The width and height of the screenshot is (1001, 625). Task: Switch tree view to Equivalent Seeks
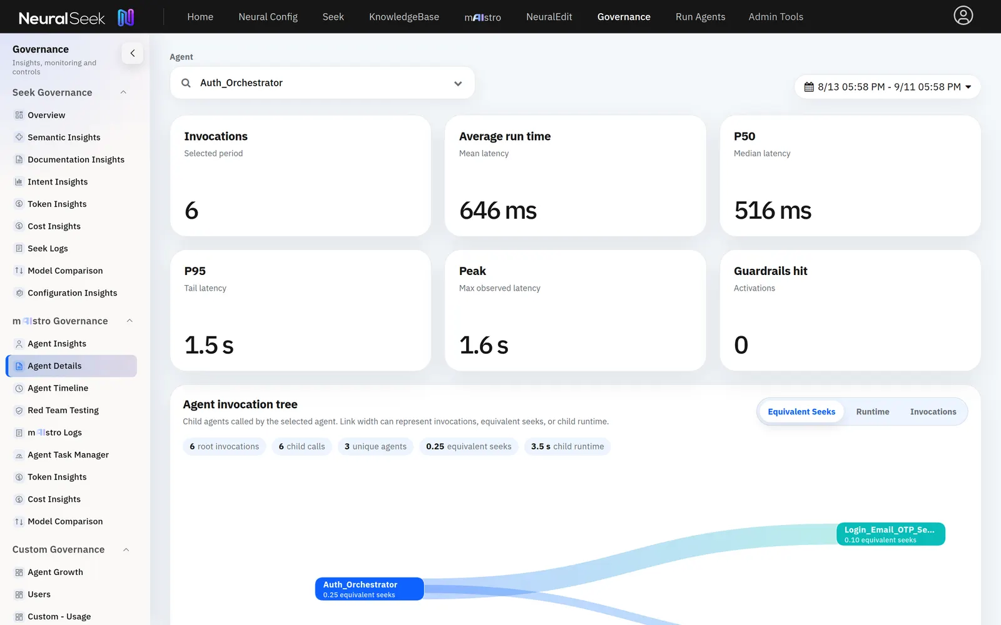pos(801,412)
